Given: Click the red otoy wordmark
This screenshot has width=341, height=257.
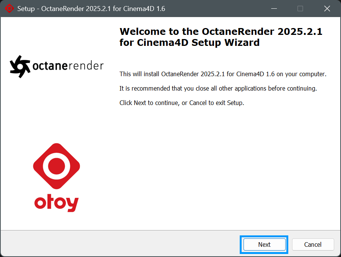Looking at the screenshot, I should 56,203.
